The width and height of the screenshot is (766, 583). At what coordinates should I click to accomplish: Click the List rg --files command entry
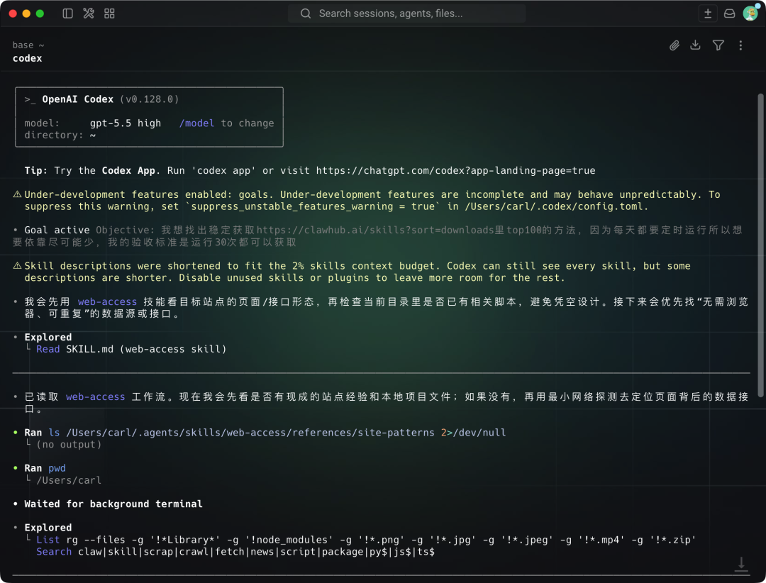(366, 540)
